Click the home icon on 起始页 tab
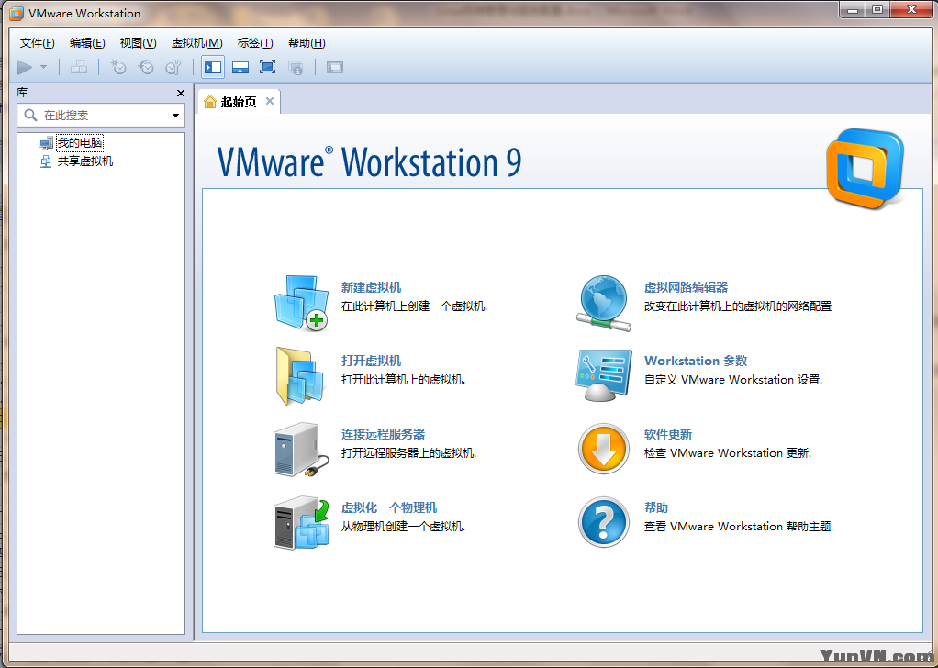 click(210, 102)
